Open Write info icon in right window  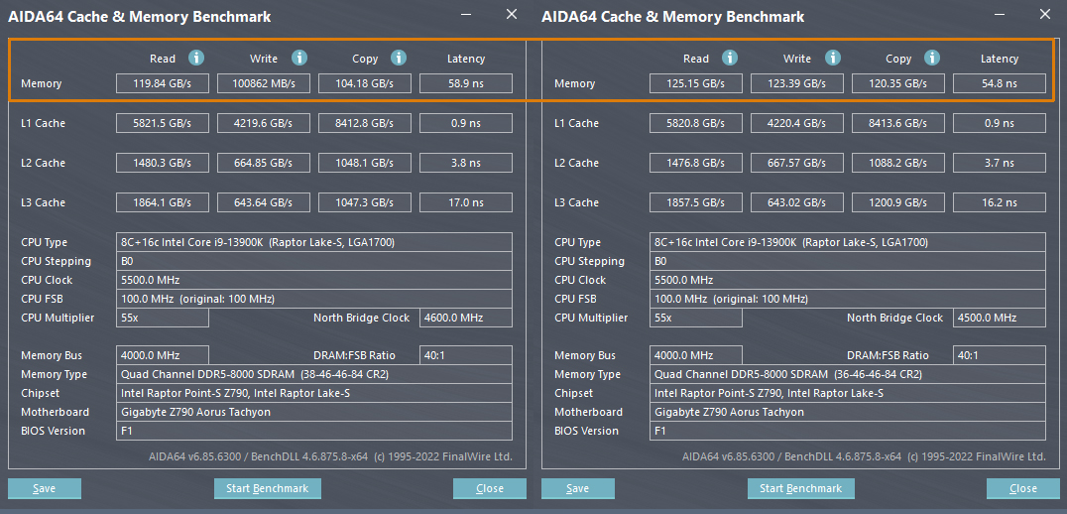point(833,59)
